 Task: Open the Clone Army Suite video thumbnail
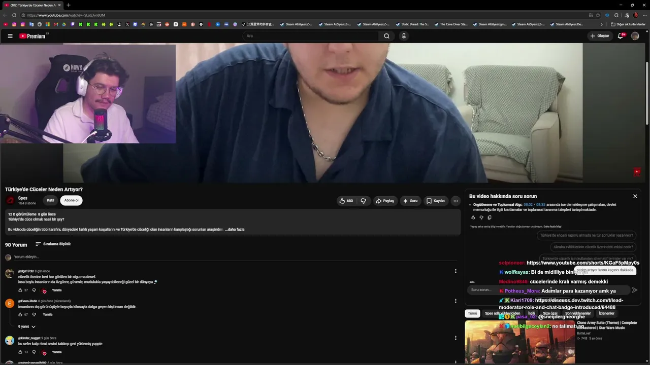(x=519, y=342)
